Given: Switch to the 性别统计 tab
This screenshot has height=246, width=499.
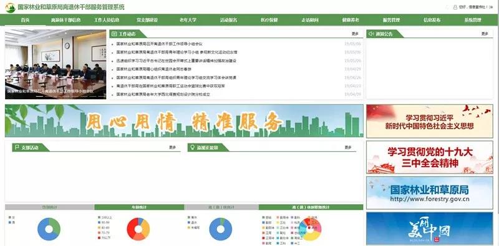Looking at the screenshot, I should [x=50, y=207].
